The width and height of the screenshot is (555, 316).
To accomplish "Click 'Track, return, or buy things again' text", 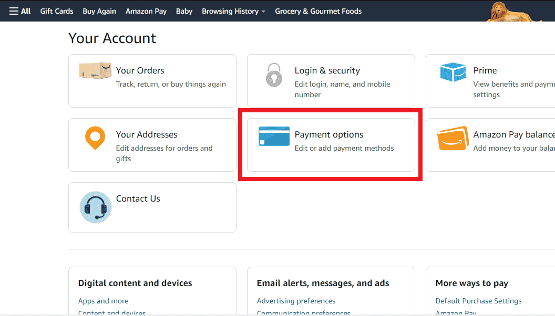I will (x=171, y=84).
